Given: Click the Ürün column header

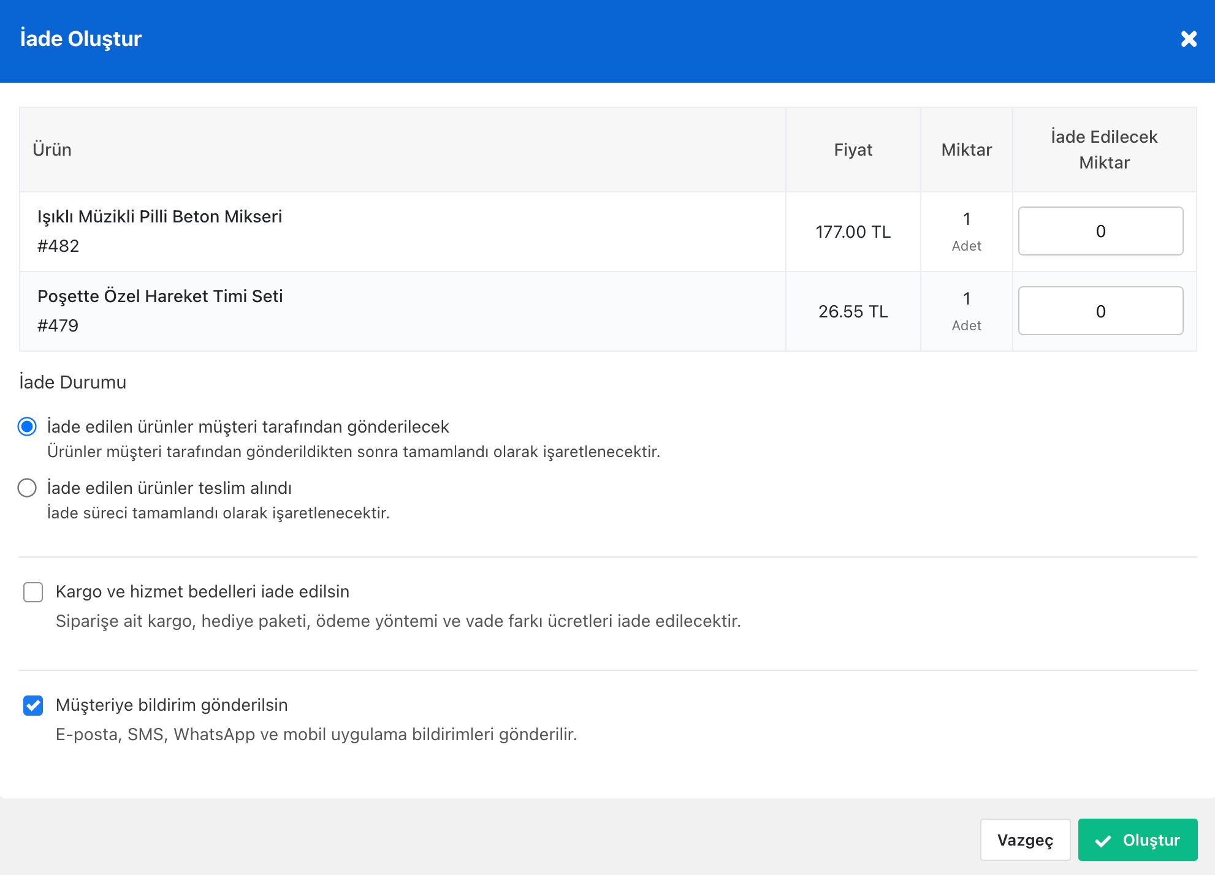Looking at the screenshot, I should pos(52,150).
